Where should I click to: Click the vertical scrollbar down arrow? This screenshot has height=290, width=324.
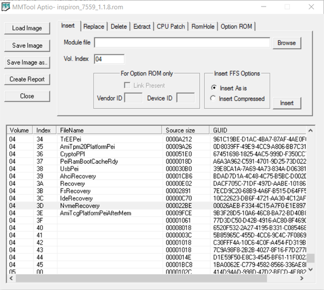point(310,269)
